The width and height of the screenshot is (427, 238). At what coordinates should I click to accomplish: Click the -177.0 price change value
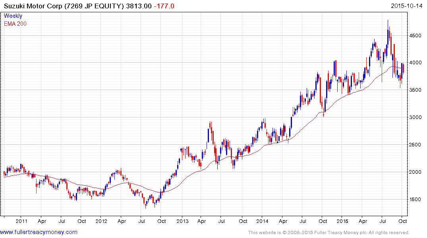pyautogui.click(x=164, y=6)
